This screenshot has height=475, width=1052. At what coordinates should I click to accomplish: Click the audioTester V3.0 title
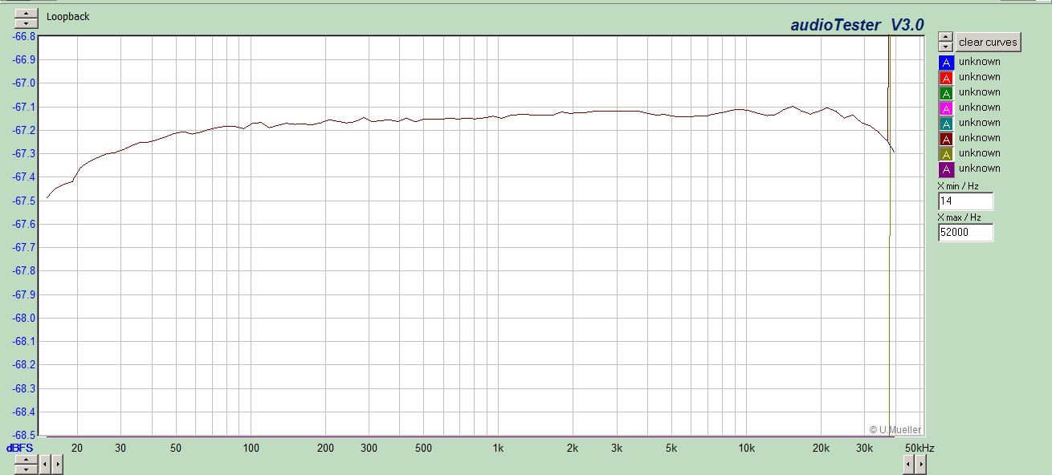tap(857, 25)
